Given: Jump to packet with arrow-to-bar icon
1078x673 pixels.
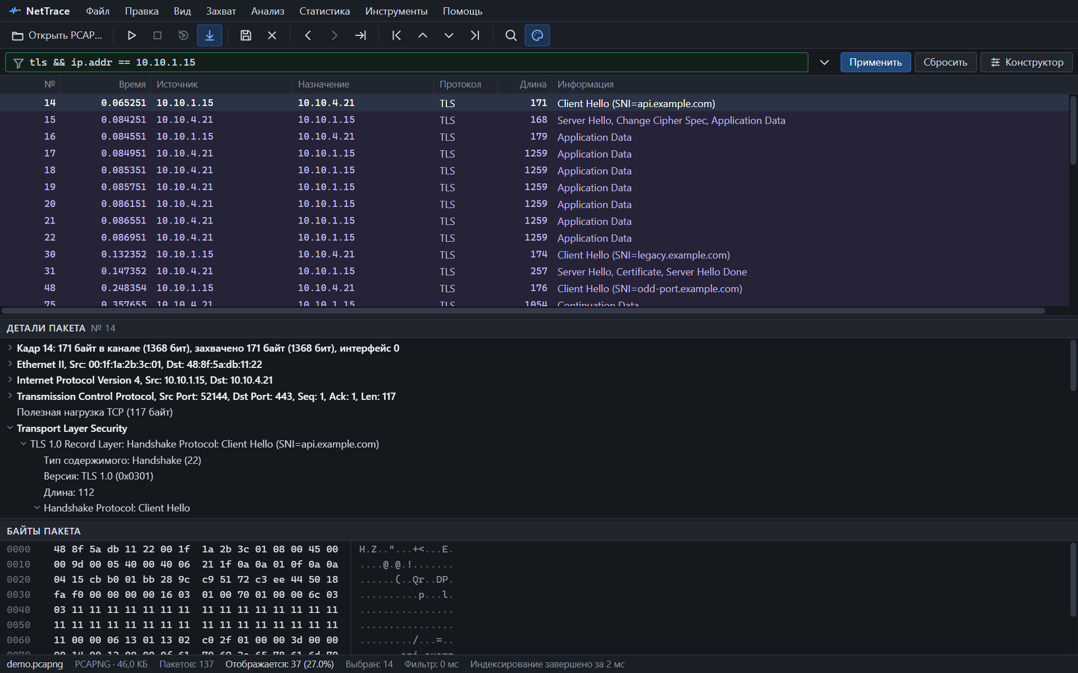Looking at the screenshot, I should tap(360, 35).
